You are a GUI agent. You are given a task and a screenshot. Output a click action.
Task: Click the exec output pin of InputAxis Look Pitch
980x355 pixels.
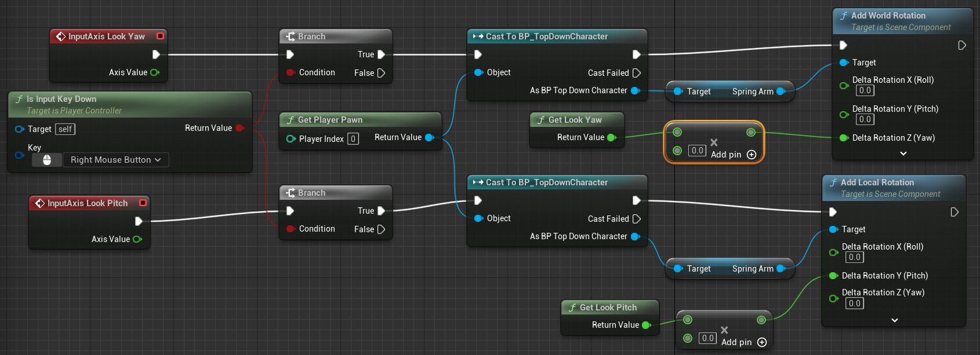pyautogui.click(x=139, y=221)
